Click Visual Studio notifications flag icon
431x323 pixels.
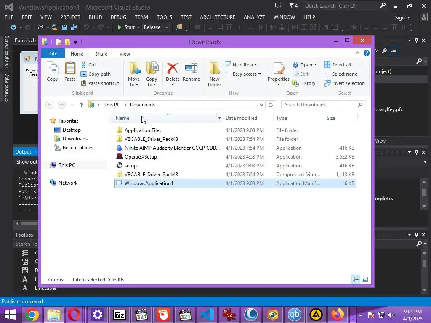293,5
